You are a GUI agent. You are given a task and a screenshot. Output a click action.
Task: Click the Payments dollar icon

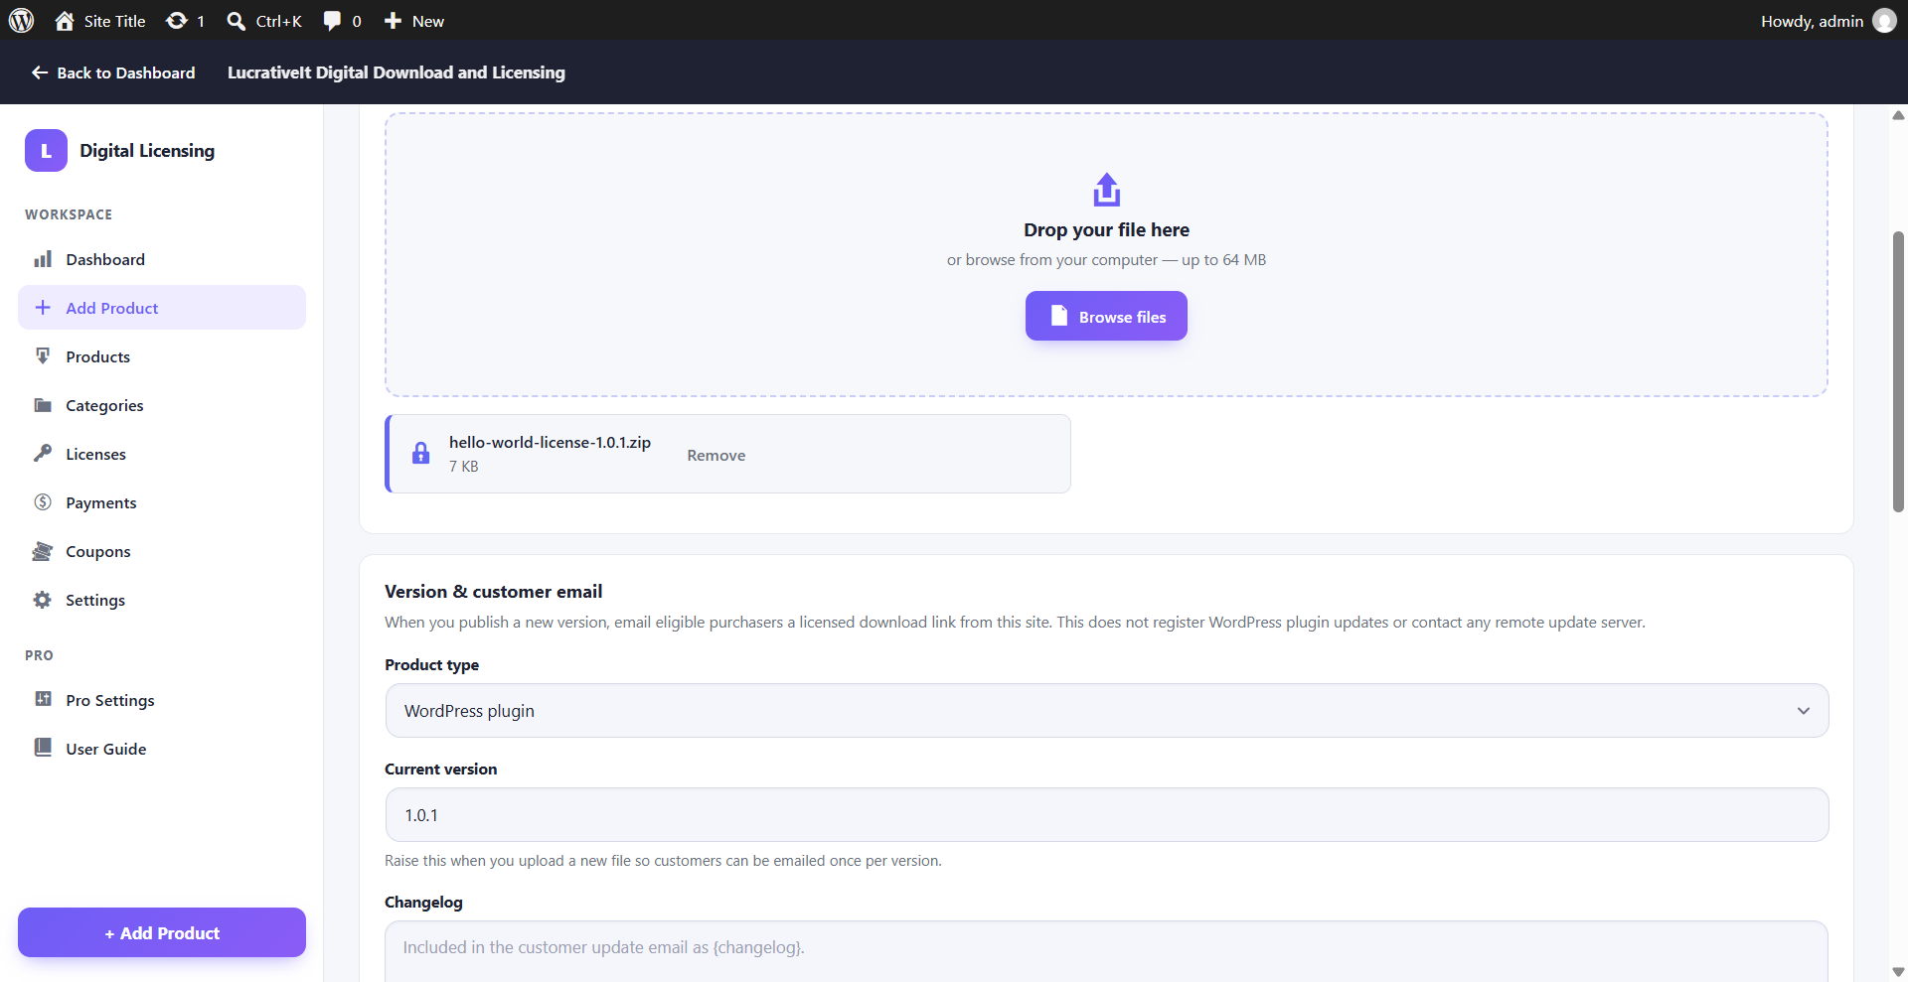(x=43, y=502)
